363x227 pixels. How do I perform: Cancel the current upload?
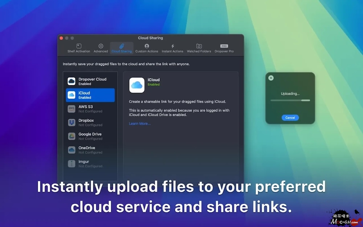pyautogui.click(x=290, y=118)
